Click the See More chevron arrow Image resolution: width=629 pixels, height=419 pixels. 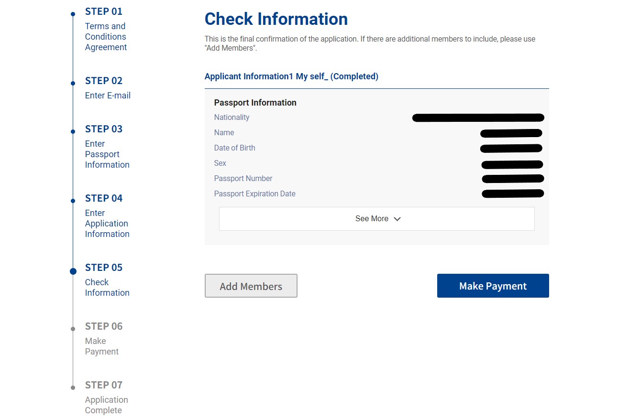click(397, 219)
